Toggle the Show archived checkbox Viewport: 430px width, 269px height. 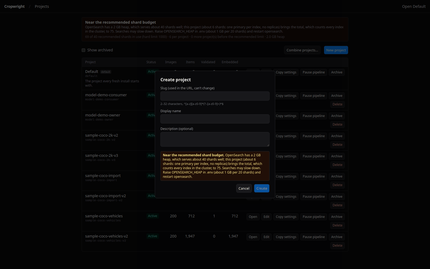84,50
